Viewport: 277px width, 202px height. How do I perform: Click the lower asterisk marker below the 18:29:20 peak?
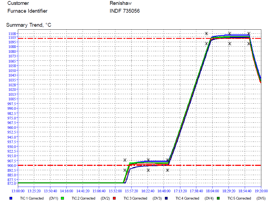coord(230,43)
